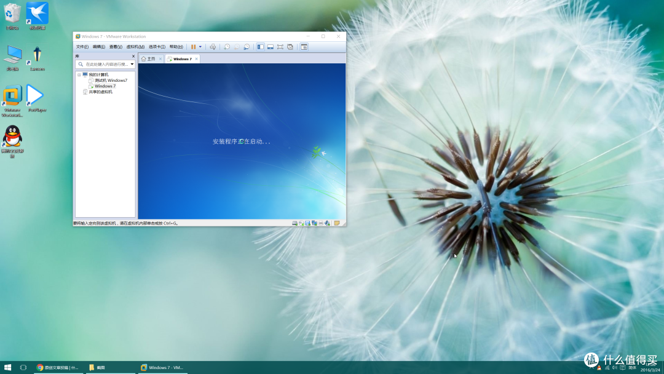The height and width of the screenshot is (374, 664).
Task: Select the computer icon on the desktop
Action: point(12,57)
